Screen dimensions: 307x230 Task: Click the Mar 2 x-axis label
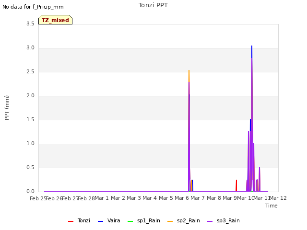118,198
